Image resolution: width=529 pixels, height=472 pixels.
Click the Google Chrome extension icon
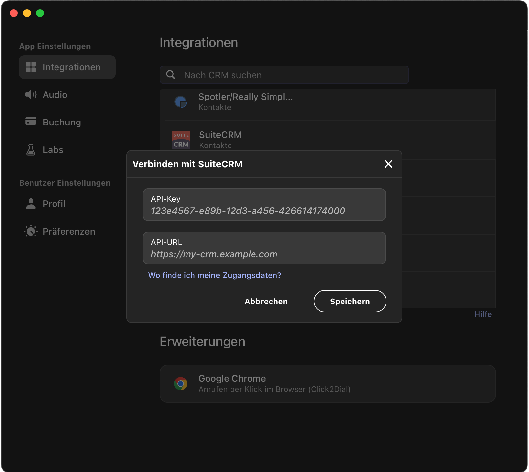tap(181, 383)
